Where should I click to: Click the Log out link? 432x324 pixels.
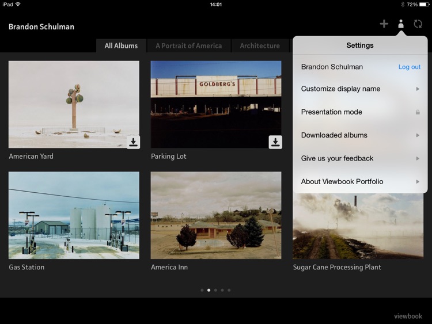(x=410, y=67)
